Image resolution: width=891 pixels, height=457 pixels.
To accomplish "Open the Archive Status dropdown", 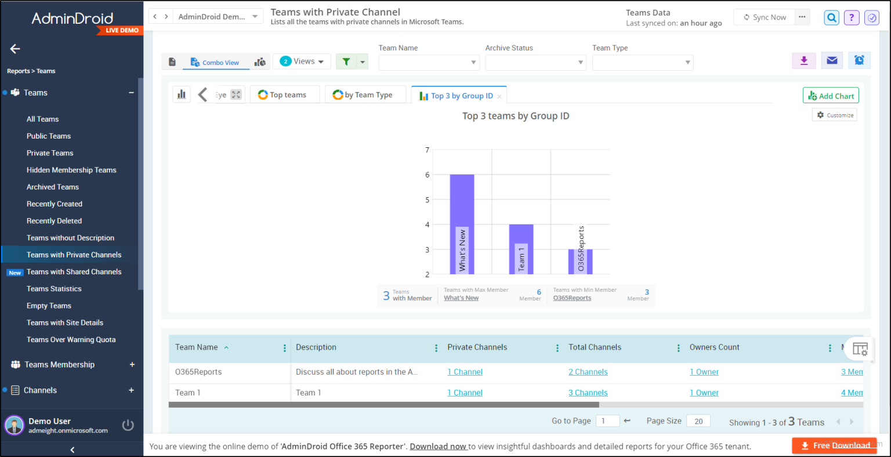I will pos(535,63).
